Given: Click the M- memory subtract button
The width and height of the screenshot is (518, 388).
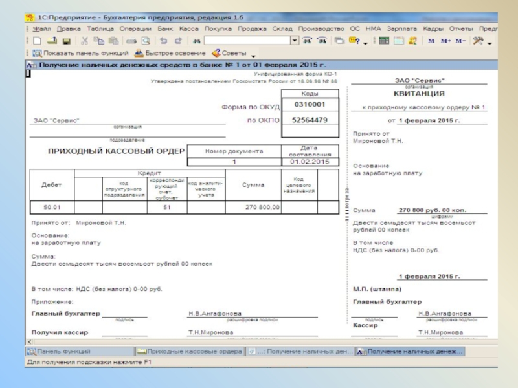Looking at the screenshot, I should [460, 41].
